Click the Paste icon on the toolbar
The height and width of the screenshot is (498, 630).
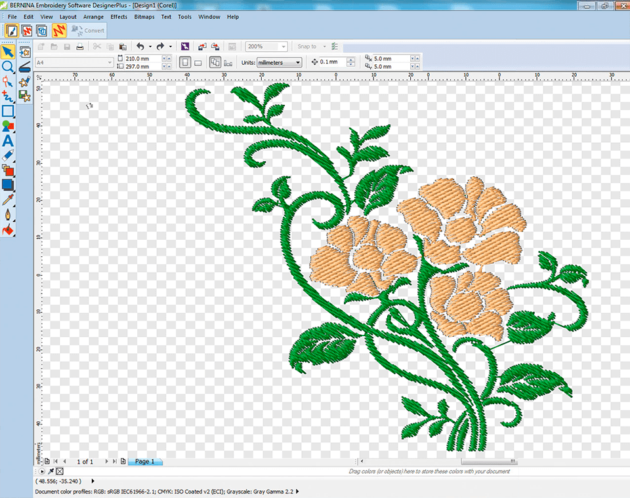(x=122, y=46)
